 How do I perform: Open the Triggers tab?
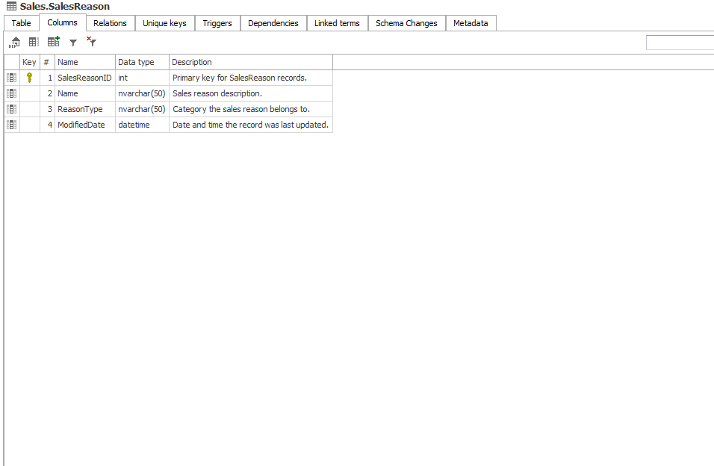pos(217,23)
